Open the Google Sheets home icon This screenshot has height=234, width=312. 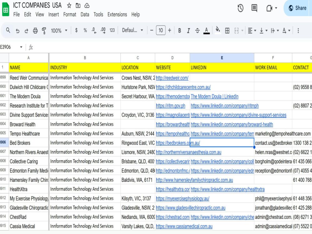tap(6, 9)
